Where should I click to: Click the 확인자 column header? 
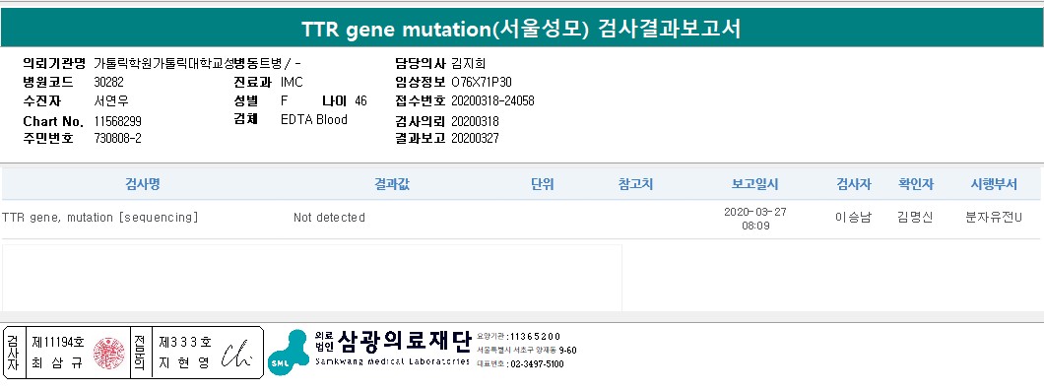pyautogui.click(x=916, y=185)
